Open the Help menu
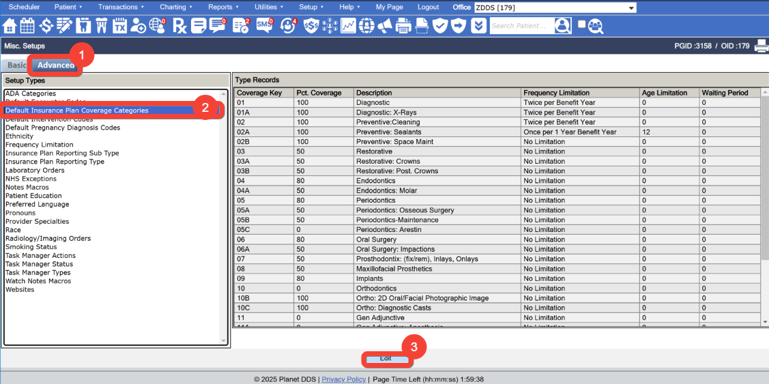The height and width of the screenshot is (384, 769). pos(349,8)
